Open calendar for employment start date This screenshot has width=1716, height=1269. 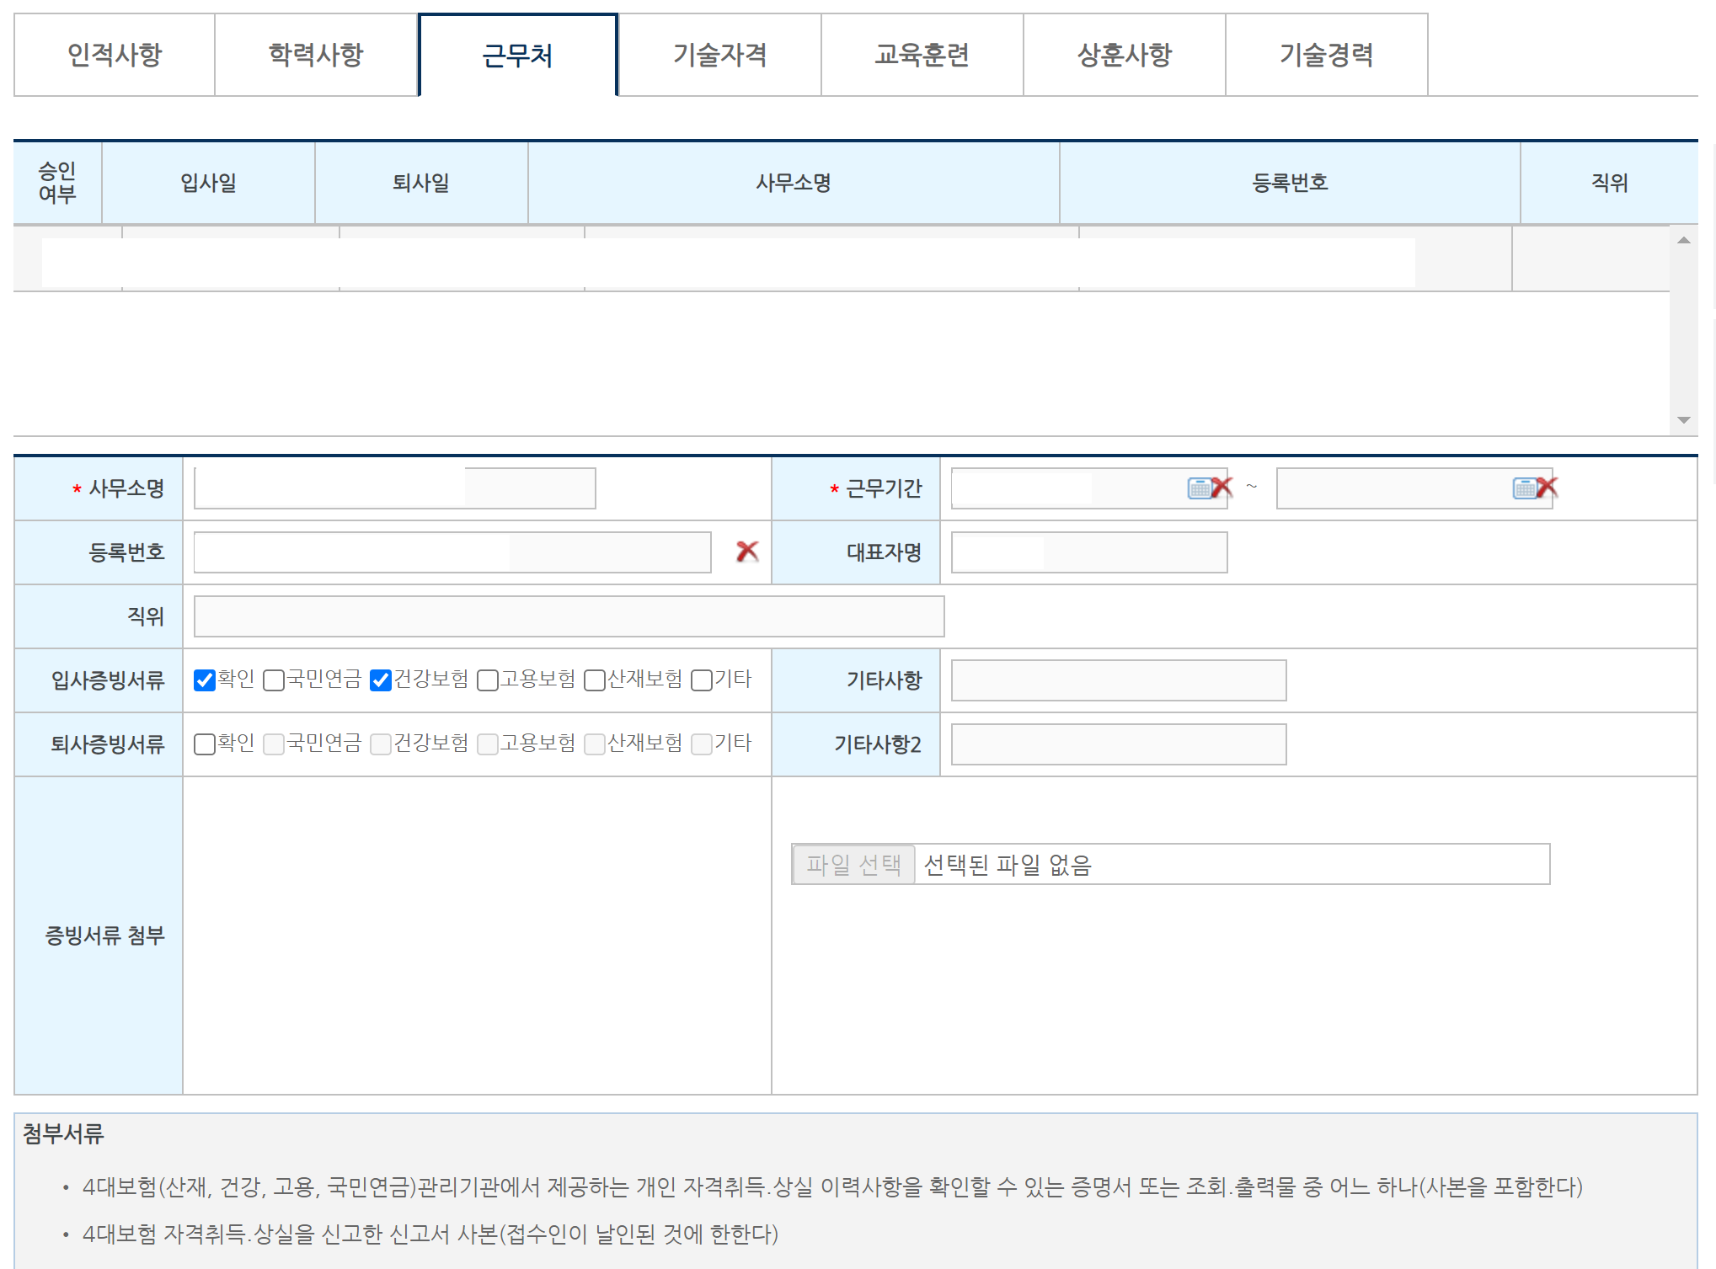[1198, 488]
